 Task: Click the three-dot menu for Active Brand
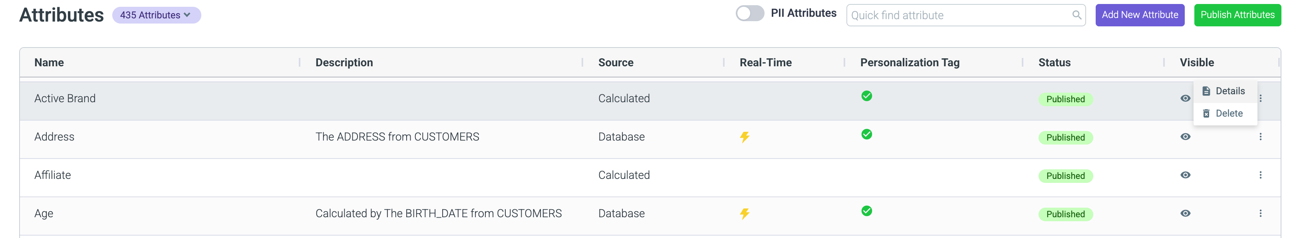pos(1260,98)
